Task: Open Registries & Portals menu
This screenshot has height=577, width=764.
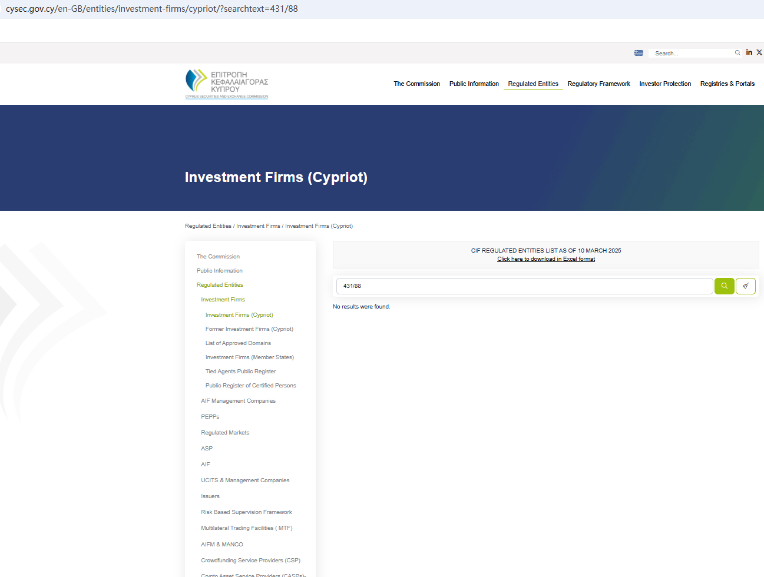Action: (x=727, y=84)
